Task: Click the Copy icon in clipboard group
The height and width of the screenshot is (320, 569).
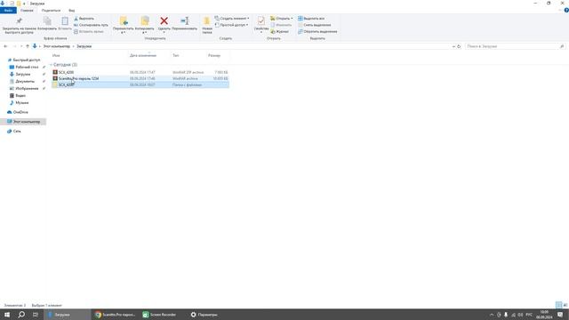Action: pyautogui.click(x=47, y=21)
